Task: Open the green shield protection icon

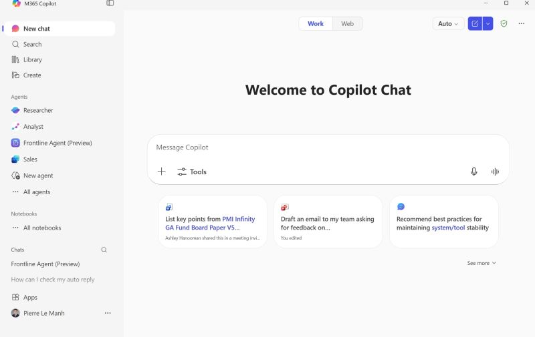Action: point(504,23)
